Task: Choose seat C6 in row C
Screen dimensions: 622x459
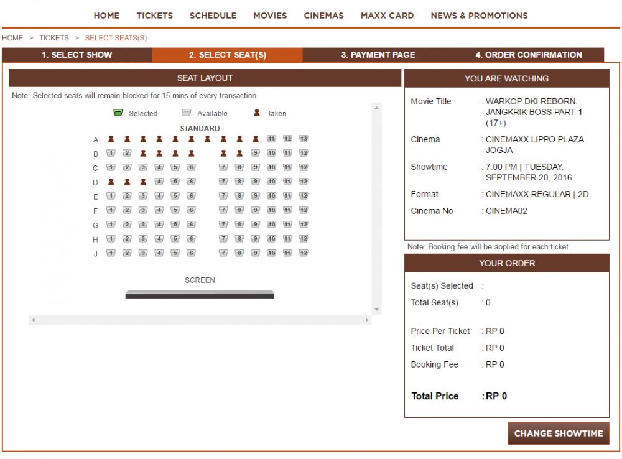Action: (x=191, y=167)
